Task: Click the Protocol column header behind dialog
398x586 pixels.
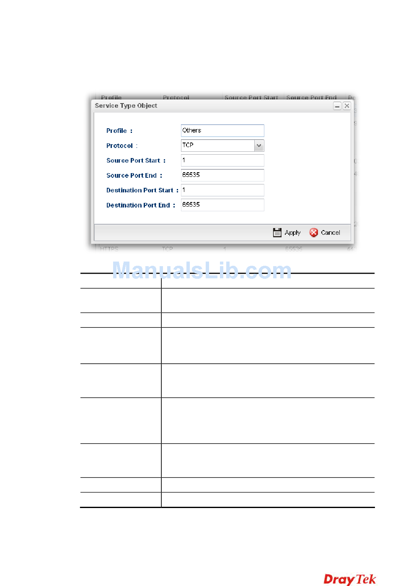Action: point(176,97)
